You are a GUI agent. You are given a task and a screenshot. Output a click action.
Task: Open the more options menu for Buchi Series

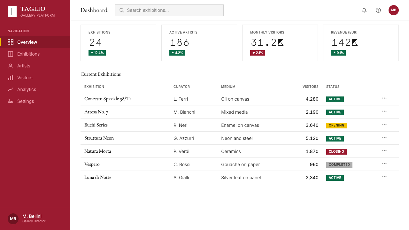[x=384, y=125]
